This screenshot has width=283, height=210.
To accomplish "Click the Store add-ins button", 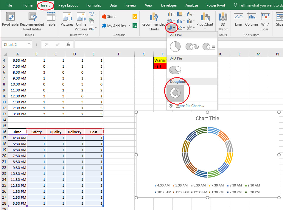I will [108, 17].
